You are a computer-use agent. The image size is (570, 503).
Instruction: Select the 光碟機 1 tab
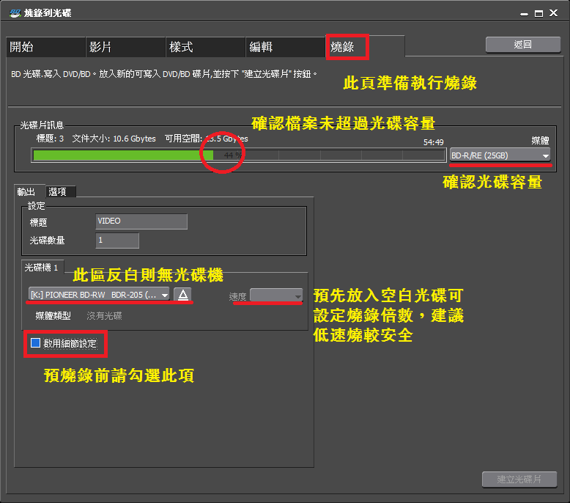[43, 268]
